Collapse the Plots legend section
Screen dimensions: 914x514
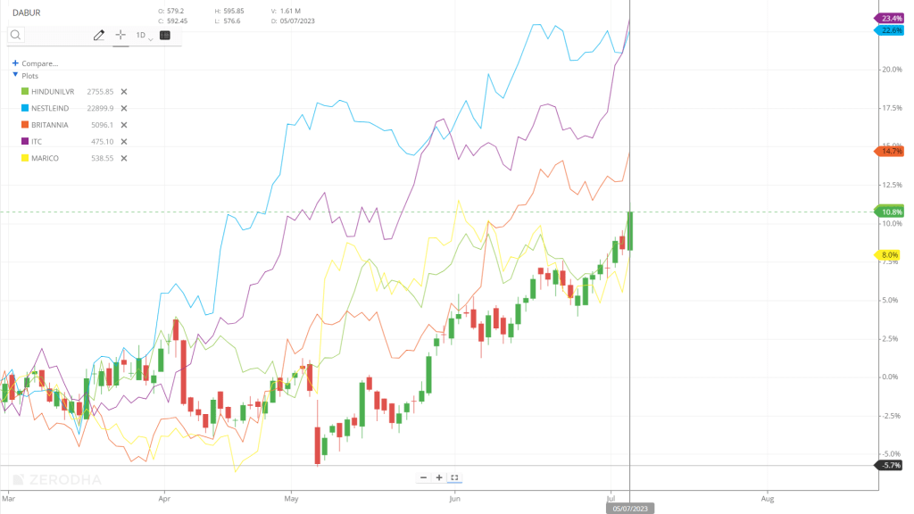coord(15,76)
